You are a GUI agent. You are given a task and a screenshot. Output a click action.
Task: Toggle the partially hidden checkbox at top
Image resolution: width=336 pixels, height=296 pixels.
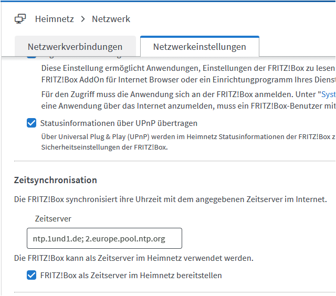[x=32, y=57]
